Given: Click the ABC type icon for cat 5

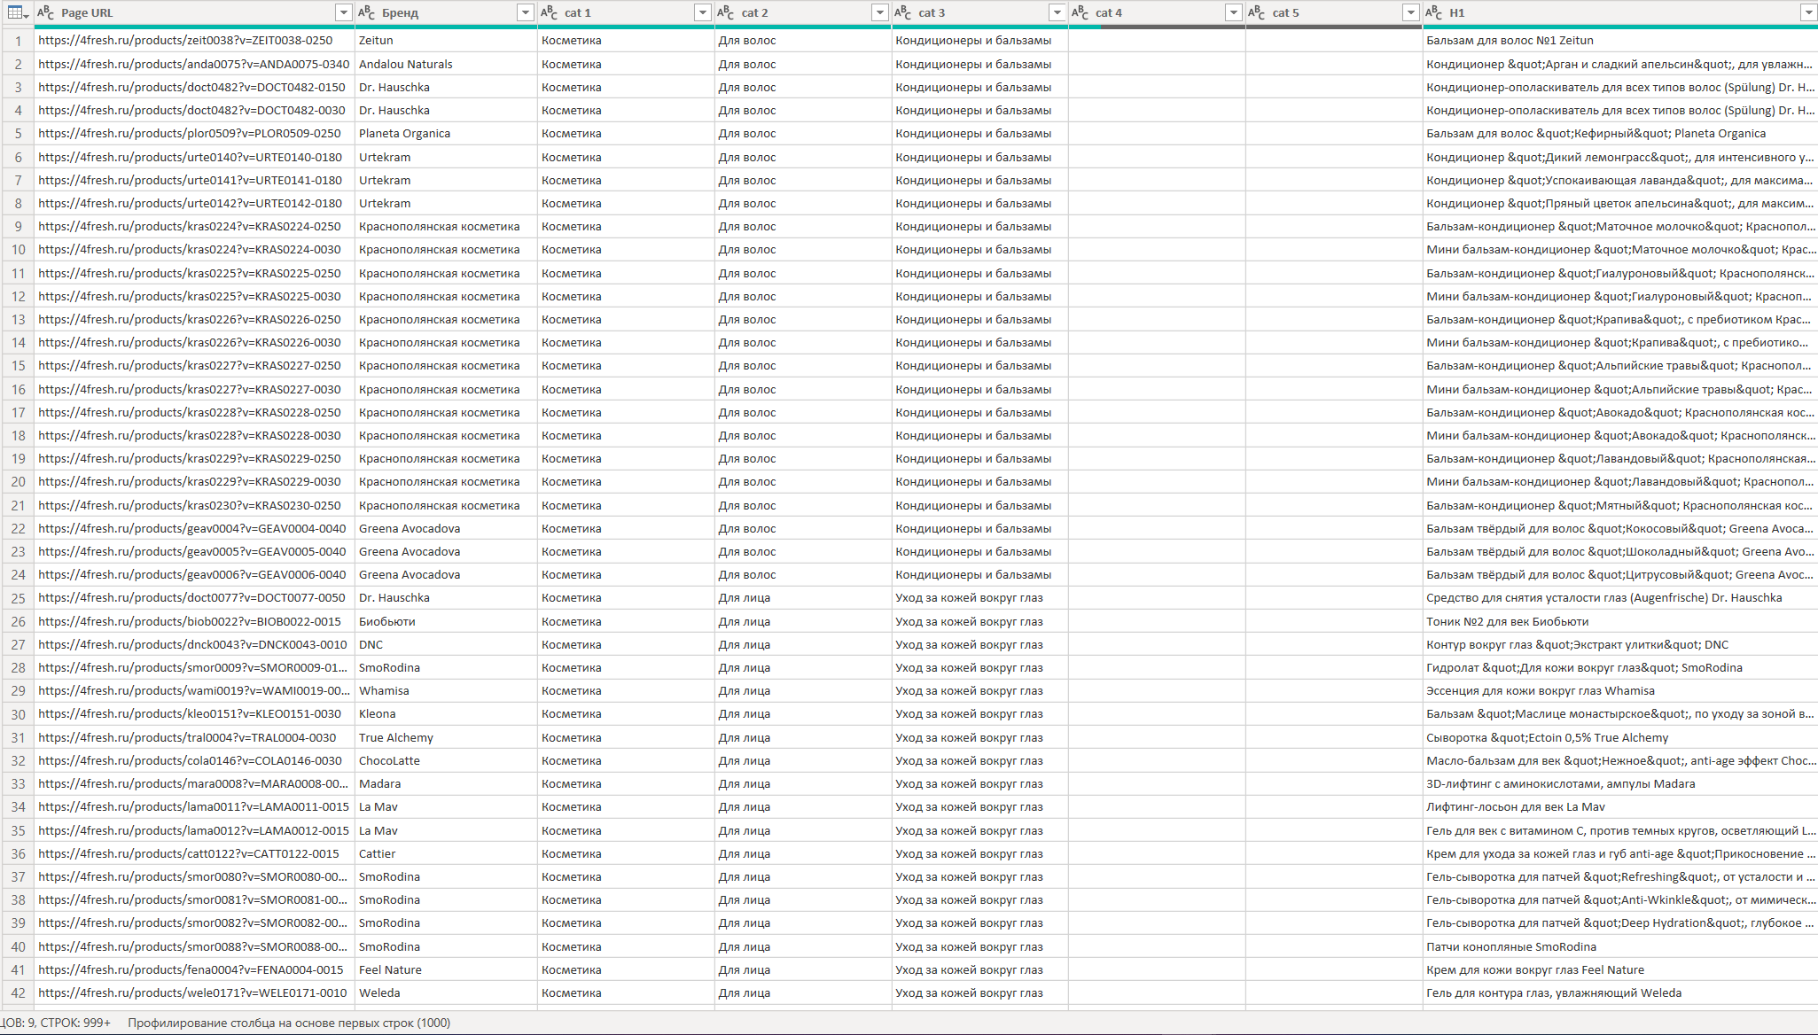Looking at the screenshot, I should [1256, 12].
